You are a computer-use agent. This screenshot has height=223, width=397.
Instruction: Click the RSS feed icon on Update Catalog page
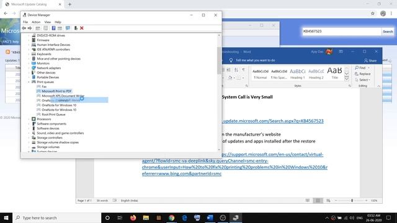pos(8,52)
